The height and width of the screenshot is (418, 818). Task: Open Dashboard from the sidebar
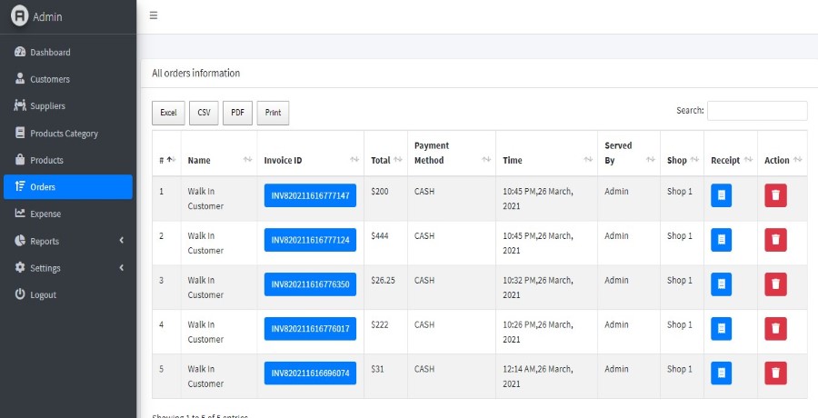[x=68, y=52]
